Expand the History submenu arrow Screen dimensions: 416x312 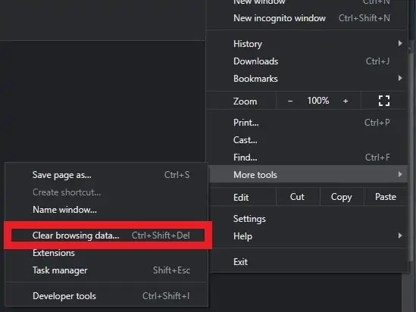pyautogui.click(x=400, y=43)
